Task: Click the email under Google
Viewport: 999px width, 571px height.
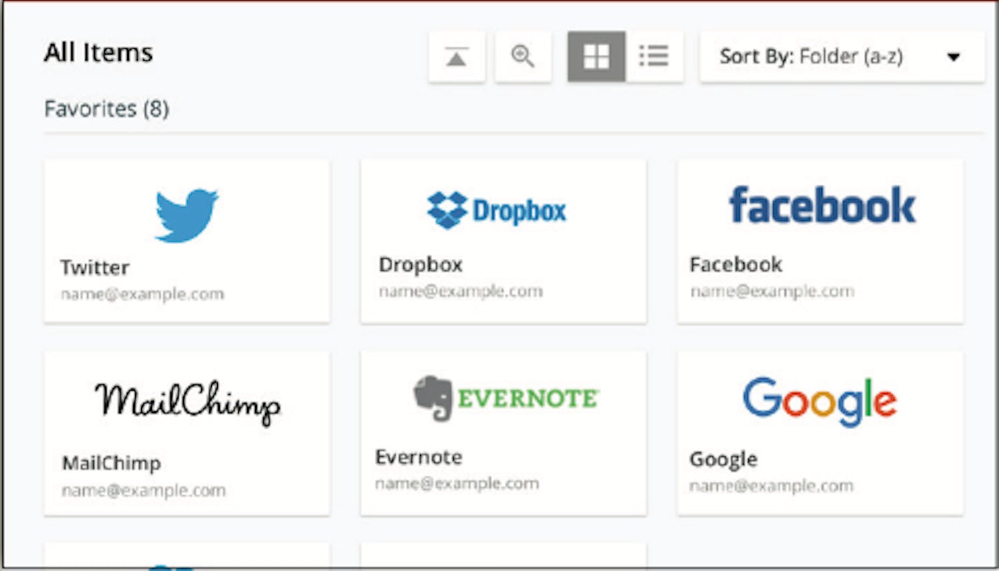Action: point(771,486)
